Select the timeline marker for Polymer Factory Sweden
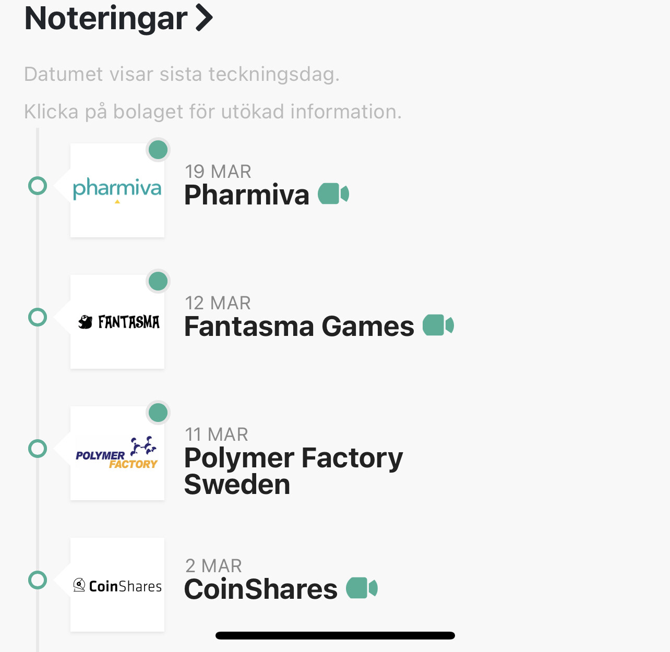Viewport: 670px width, 652px height. [x=38, y=449]
